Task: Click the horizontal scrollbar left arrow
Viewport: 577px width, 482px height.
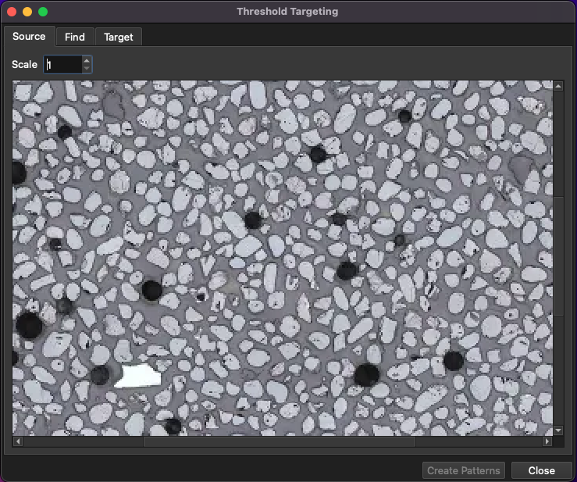Action: [x=18, y=441]
